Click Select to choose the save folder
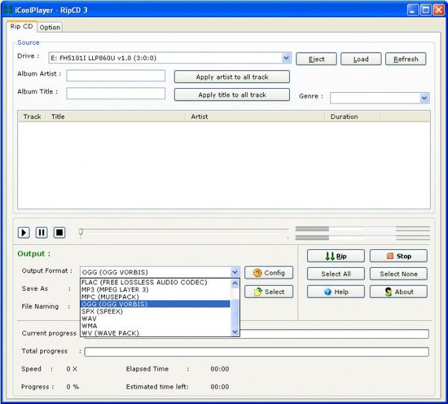 269,291
